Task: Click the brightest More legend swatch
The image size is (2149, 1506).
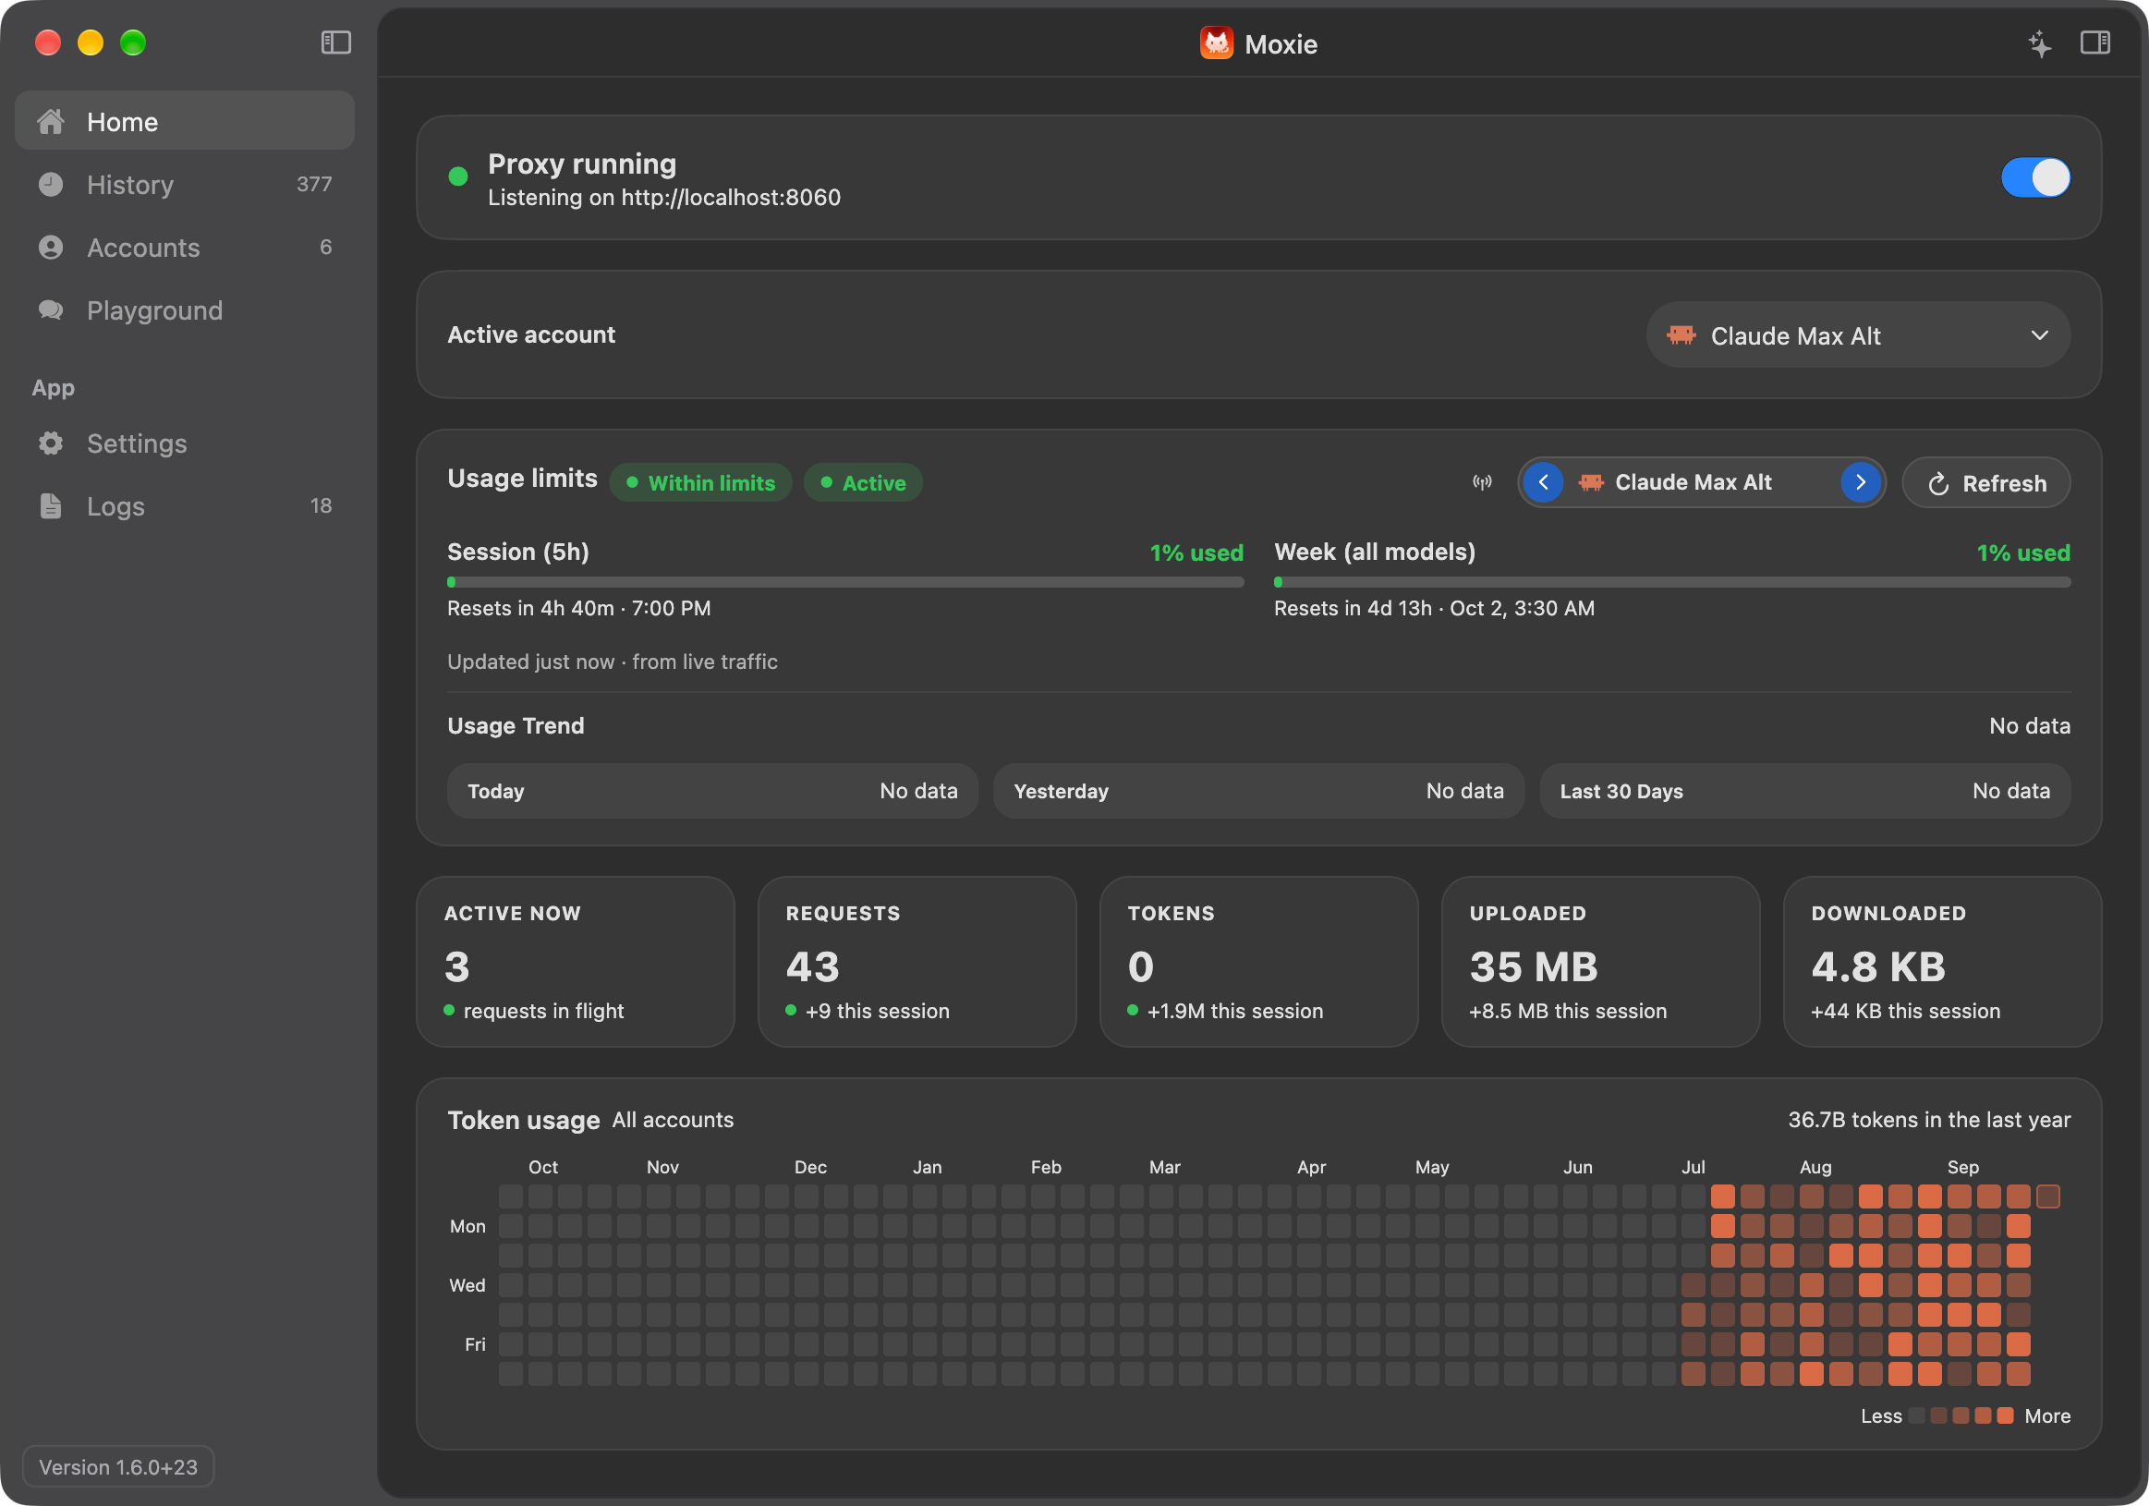Action: 2005,1415
